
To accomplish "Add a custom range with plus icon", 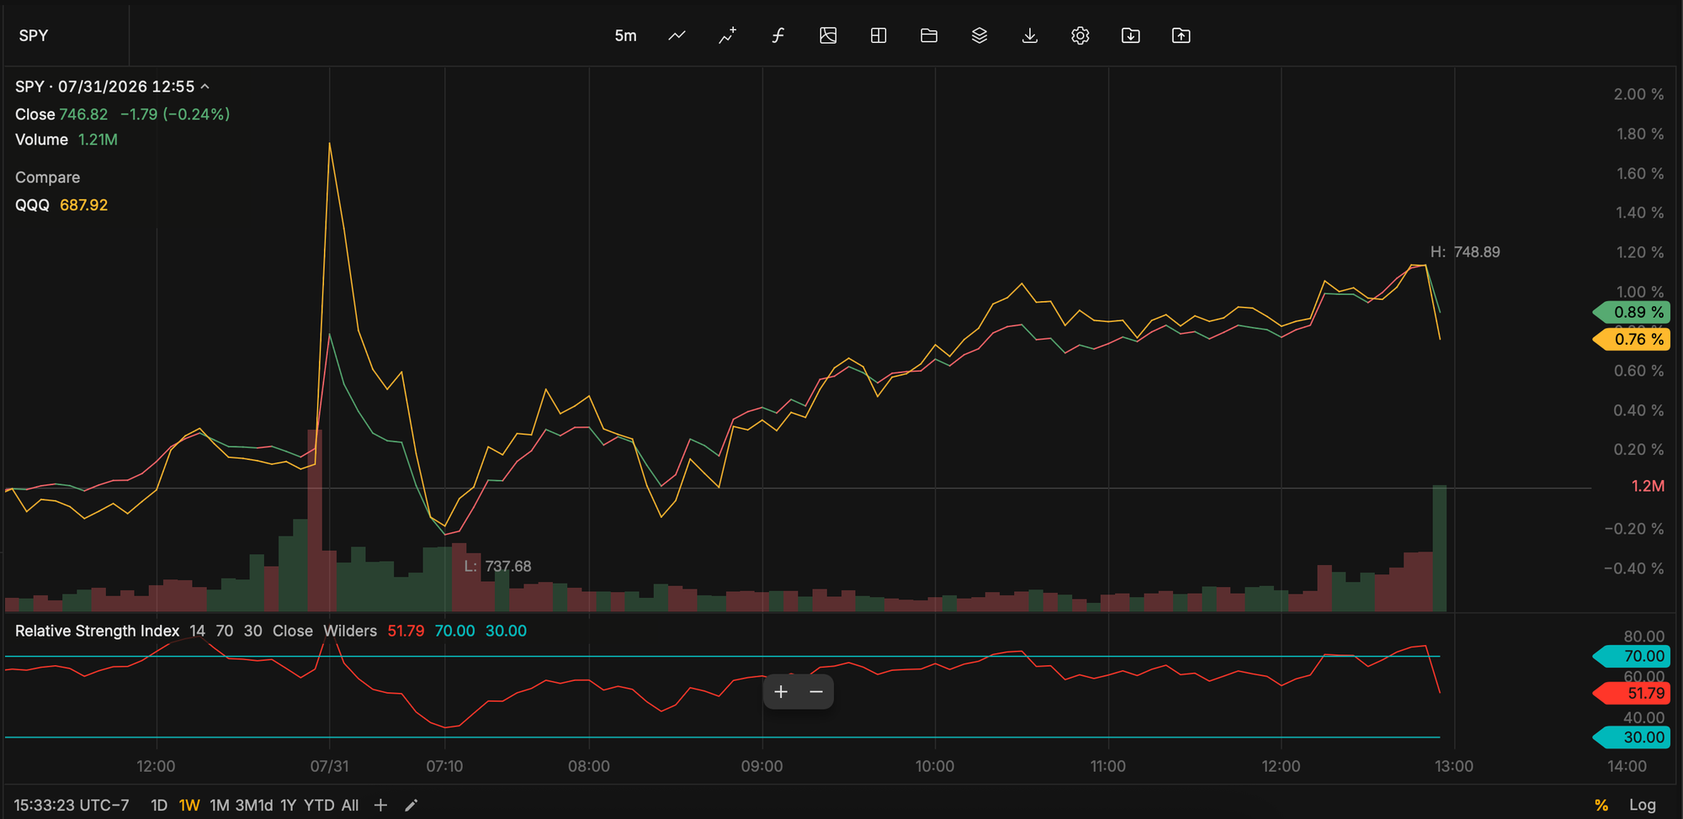I will pyautogui.click(x=380, y=806).
